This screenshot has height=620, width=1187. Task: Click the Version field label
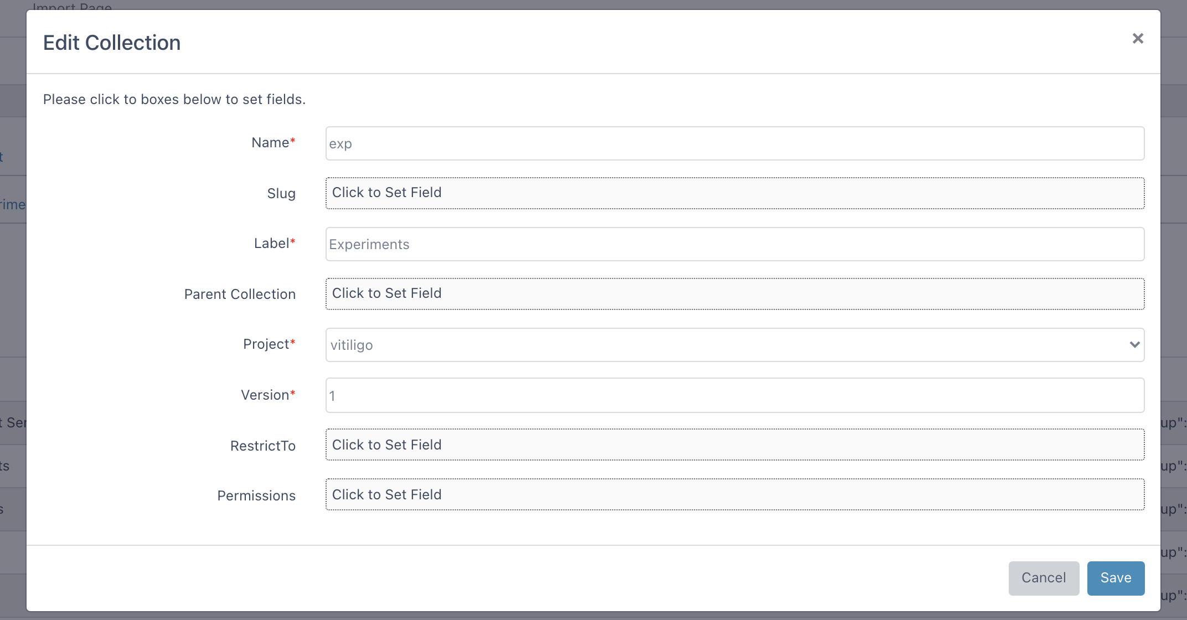265,395
